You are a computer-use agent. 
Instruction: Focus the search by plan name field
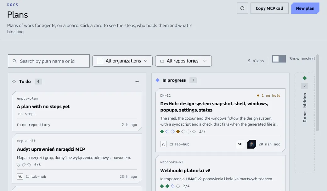pyautogui.click(x=49, y=61)
